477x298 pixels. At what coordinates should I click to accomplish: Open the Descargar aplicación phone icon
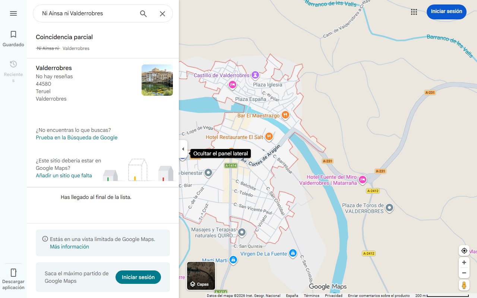tap(13, 273)
